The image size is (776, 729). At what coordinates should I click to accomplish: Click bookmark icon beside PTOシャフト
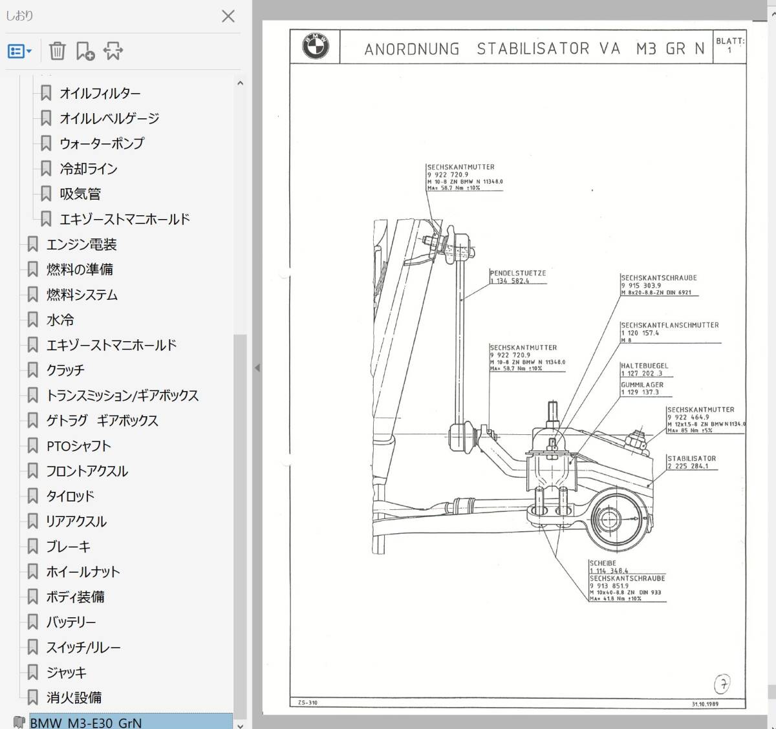tap(32, 446)
